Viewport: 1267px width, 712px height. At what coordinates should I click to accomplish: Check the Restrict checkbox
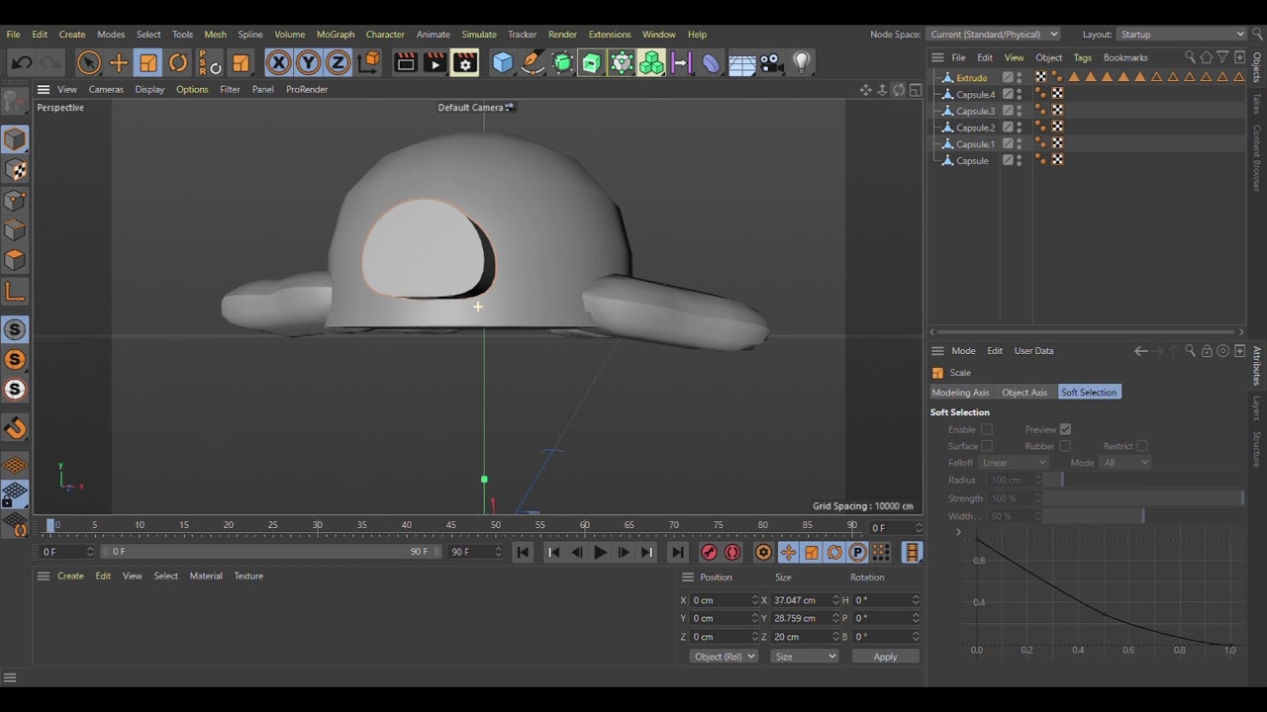tap(1141, 446)
